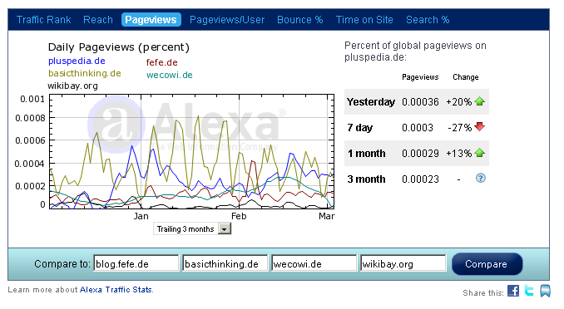The height and width of the screenshot is (309, 564).
Task: Select the Reach tab
Action: click(98, 20)
